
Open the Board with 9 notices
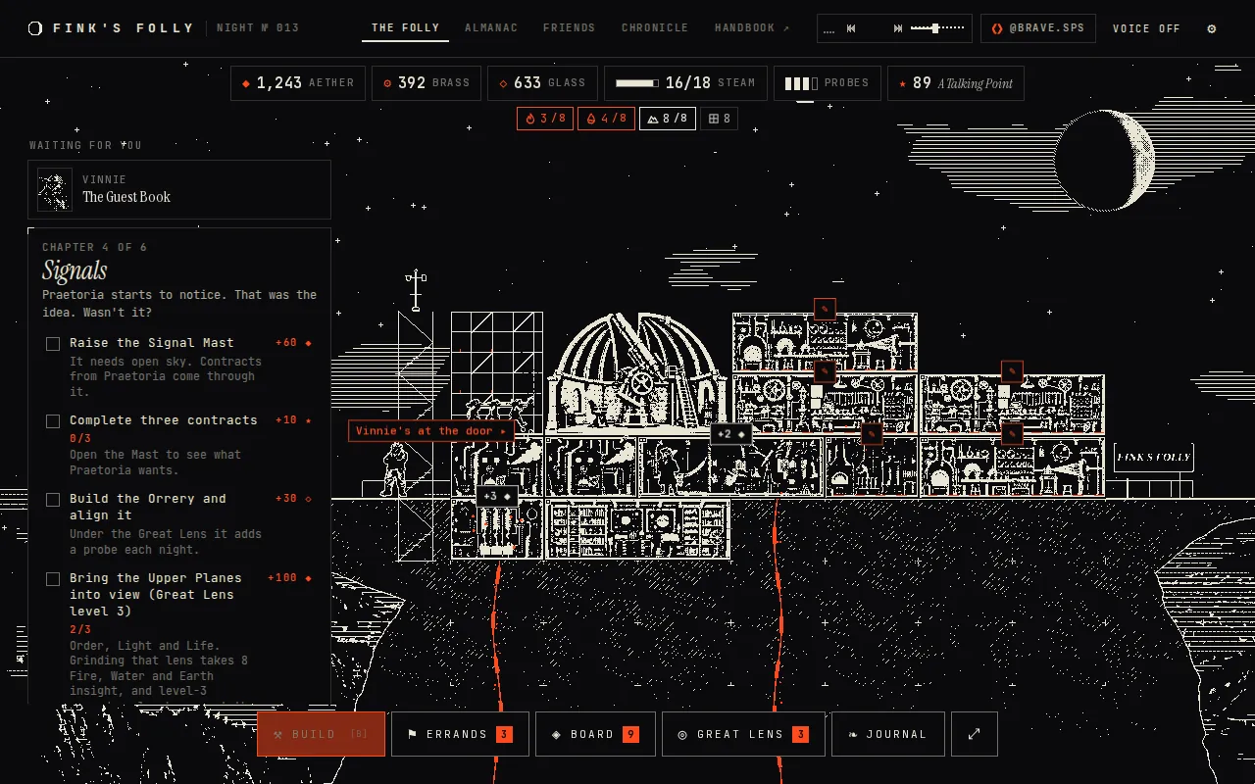pyautogui.click(x=595, y=734)
